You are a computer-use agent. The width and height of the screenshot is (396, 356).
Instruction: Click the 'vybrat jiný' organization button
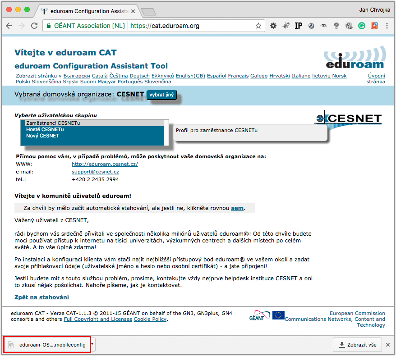(161, 95)
